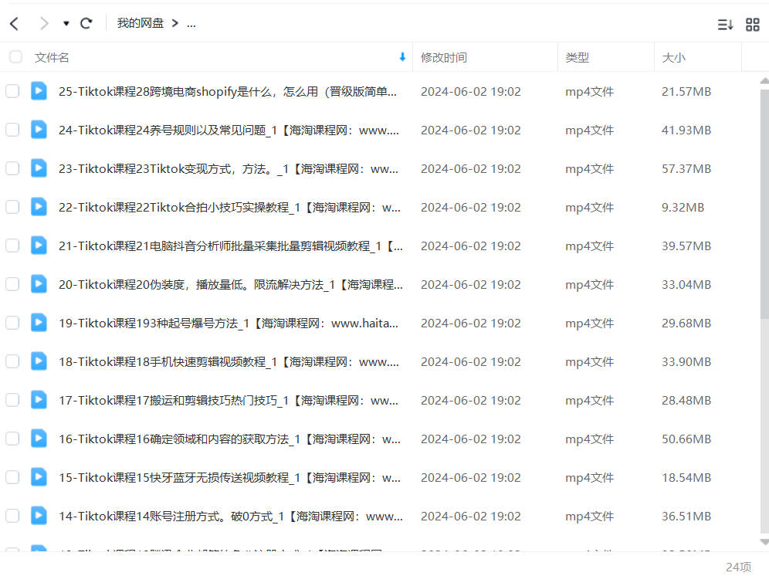Image resolution: width=769 pixels, height=576 pixels.
Task: Check the 19-Tiktok课程19 file checkbox
Action: (x=12, y=324)
